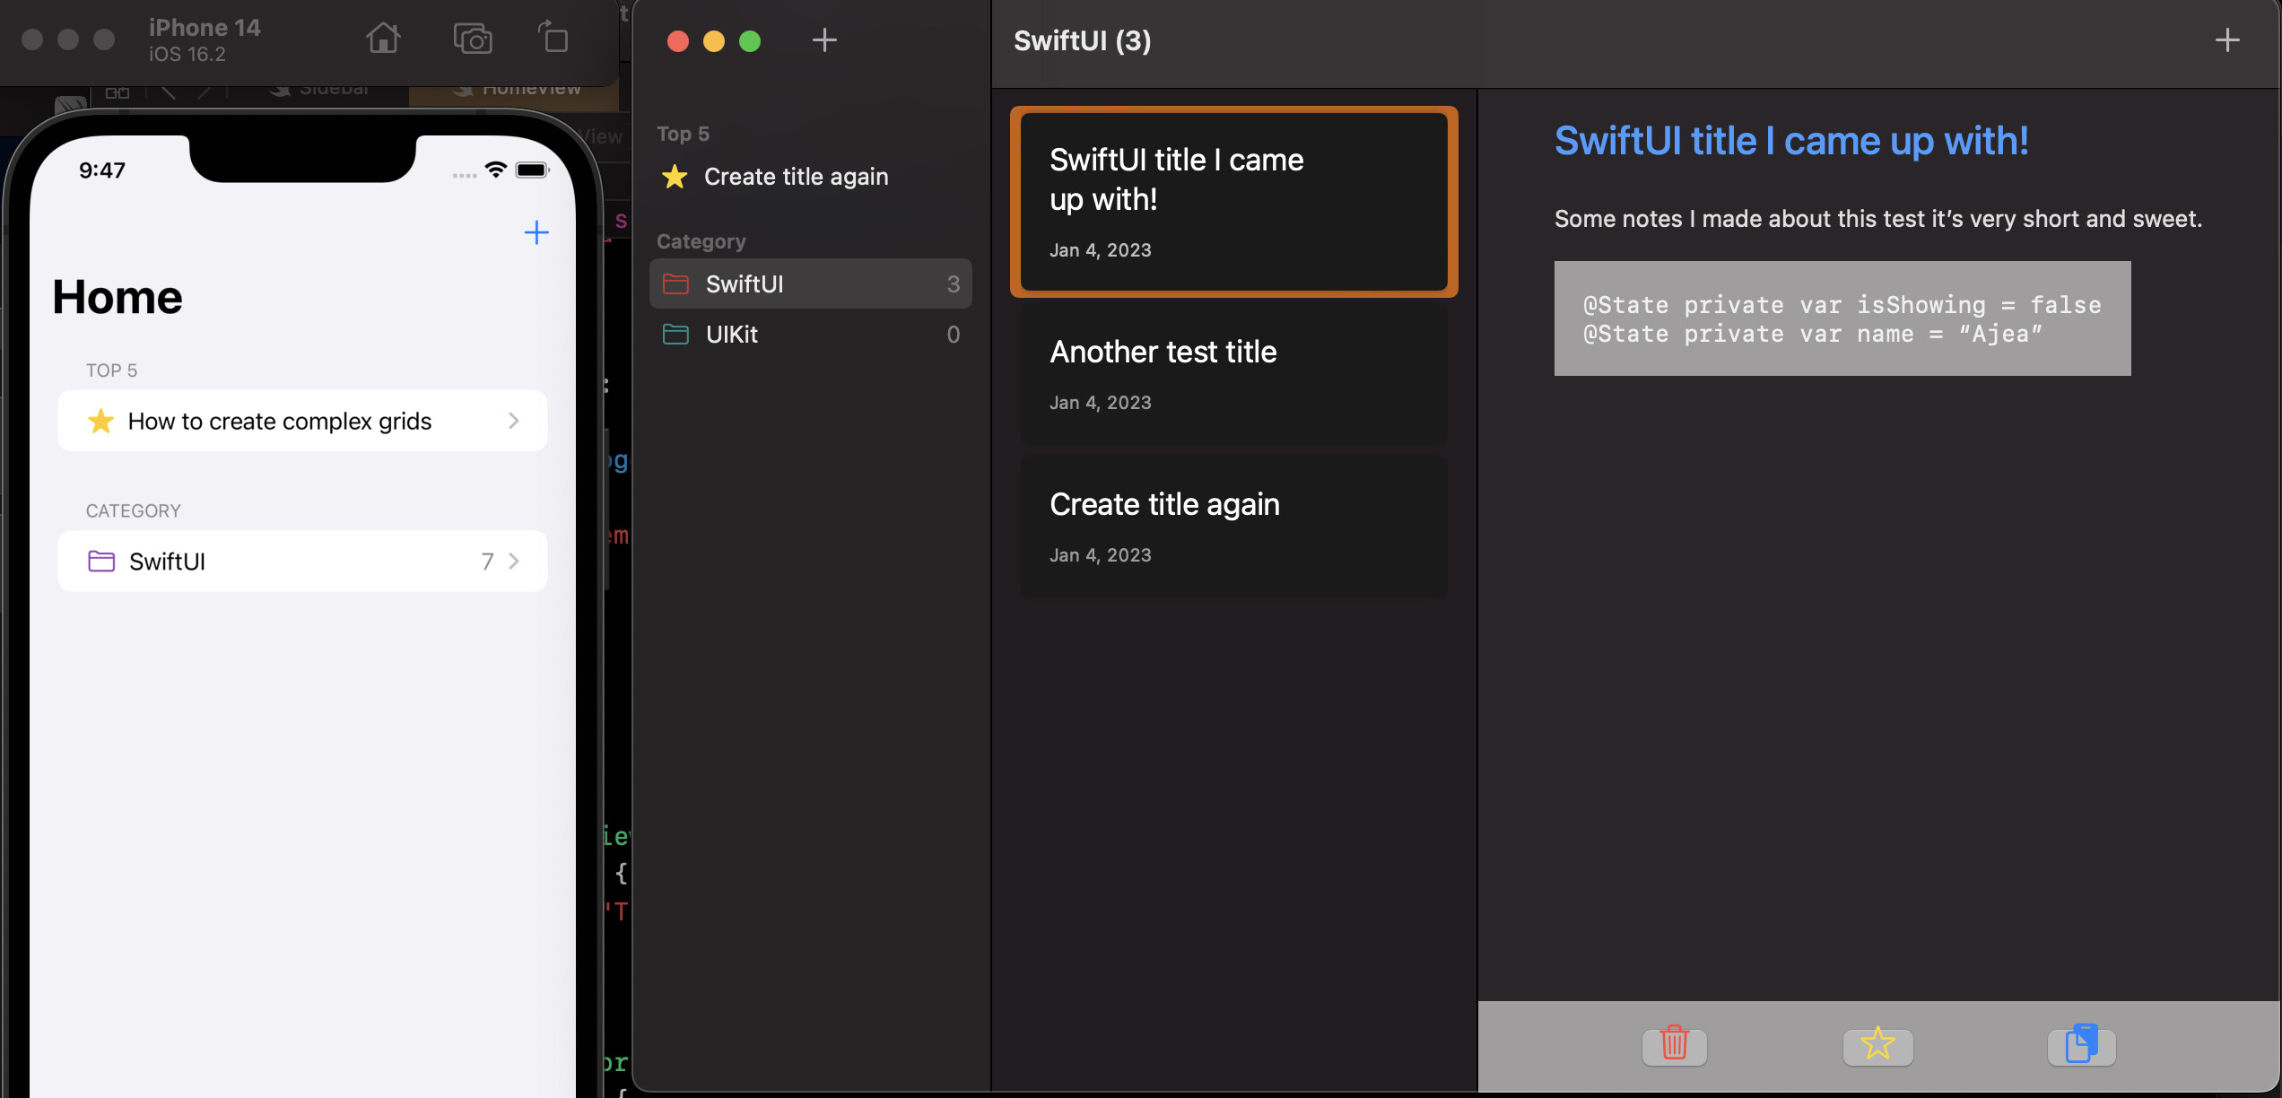Select the 'Another test title' note card
This screenshot has width=2282, height=1098.
click(1234, 374)
